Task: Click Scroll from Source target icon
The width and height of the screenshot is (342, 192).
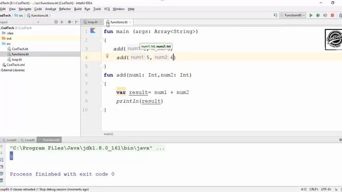Action: [x=56, y=22]
